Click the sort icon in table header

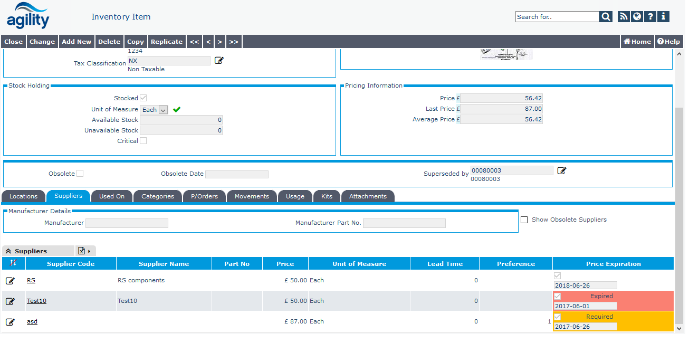(13, 263)
